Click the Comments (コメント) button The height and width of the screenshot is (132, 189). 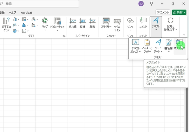pyautogui.click(x=163, y=12)
